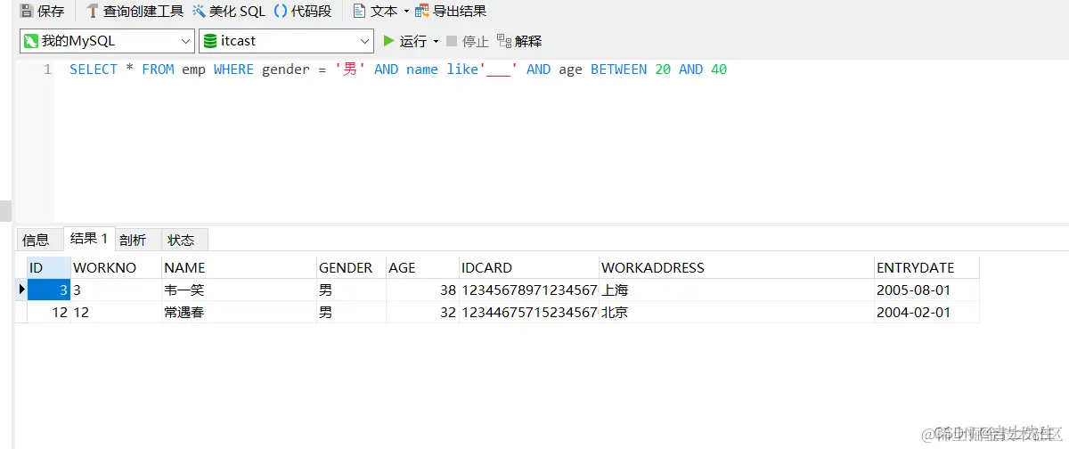Expand the Run (运行) options arrow
This screenshot has height=449, width=1069.
[x=436, y=41]
